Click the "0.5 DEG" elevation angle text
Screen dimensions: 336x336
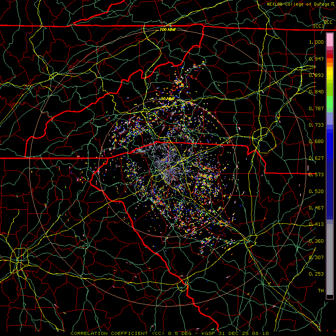pyautogui.click(x=180, y=333)
